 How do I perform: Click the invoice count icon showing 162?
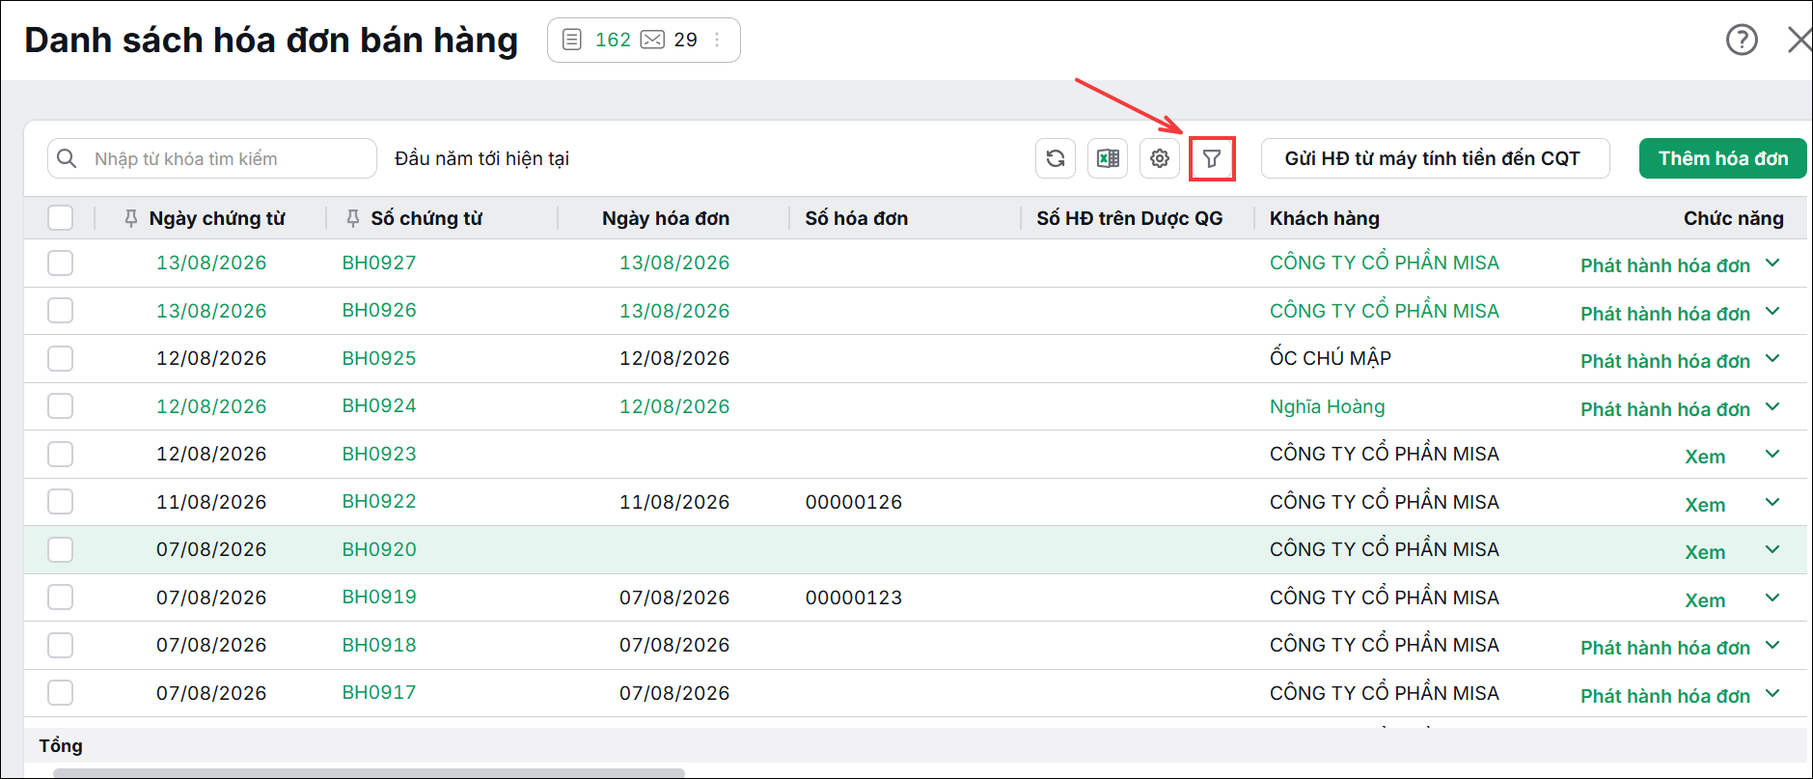pyautogui.click(x=572, y=40)
